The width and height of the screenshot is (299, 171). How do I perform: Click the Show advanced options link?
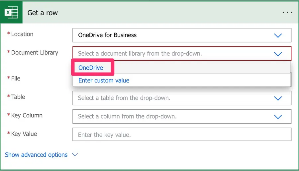36,155
